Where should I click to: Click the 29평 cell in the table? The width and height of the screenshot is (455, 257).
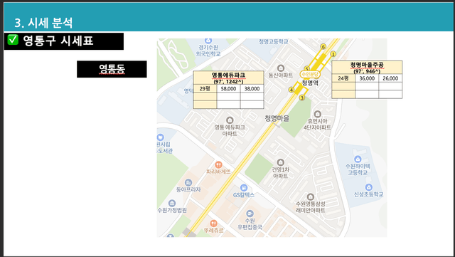pyautogui.click(x=205, y=89)
